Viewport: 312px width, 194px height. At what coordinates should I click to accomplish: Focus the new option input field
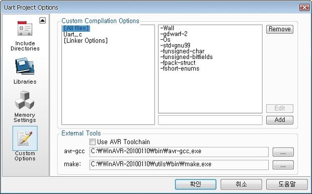tap(210, 120)
